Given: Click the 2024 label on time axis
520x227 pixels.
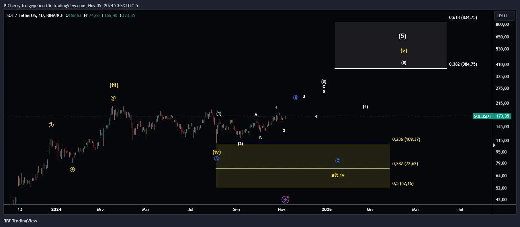Looking at the screenshot, I should (x=56, y=210).
